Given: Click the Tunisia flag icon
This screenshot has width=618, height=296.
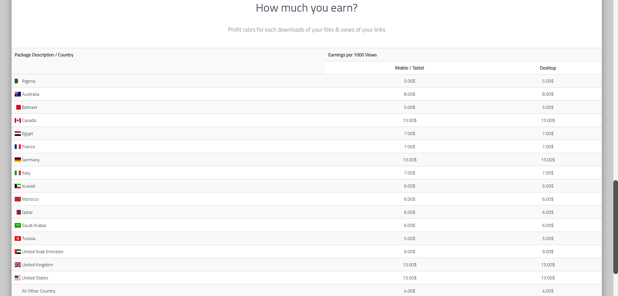Looking at the screenshot, I should [18, 238].
